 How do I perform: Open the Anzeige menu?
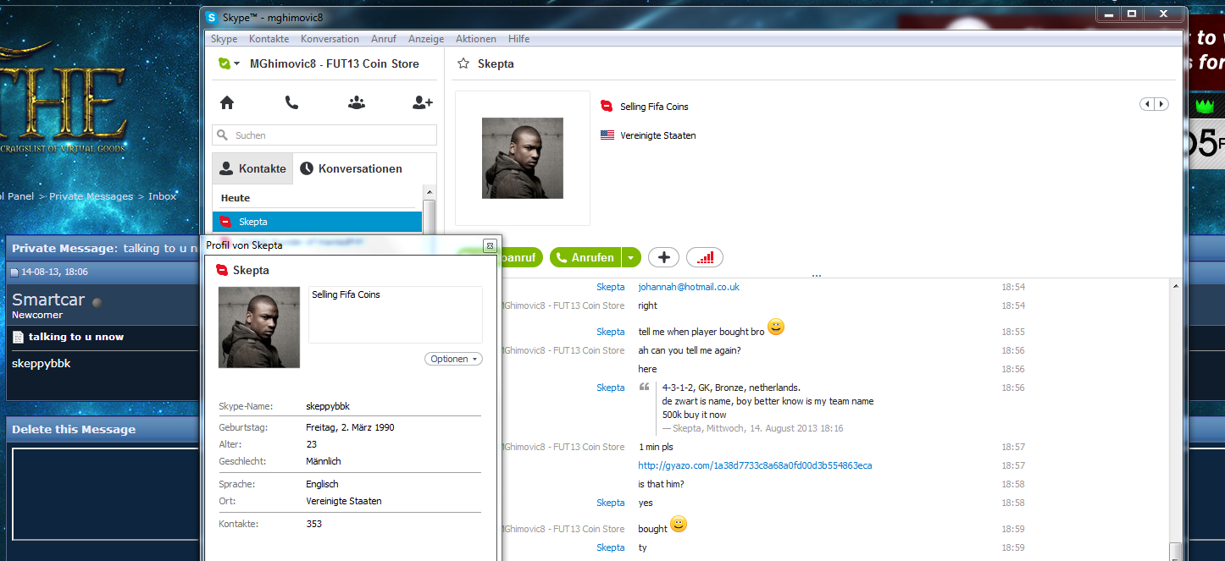point(426,39)
